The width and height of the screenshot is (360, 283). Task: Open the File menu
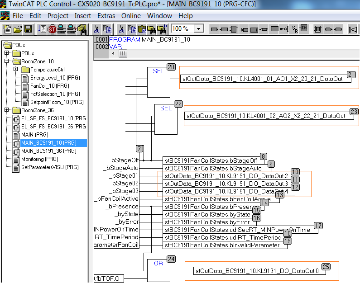click(18, 16)
